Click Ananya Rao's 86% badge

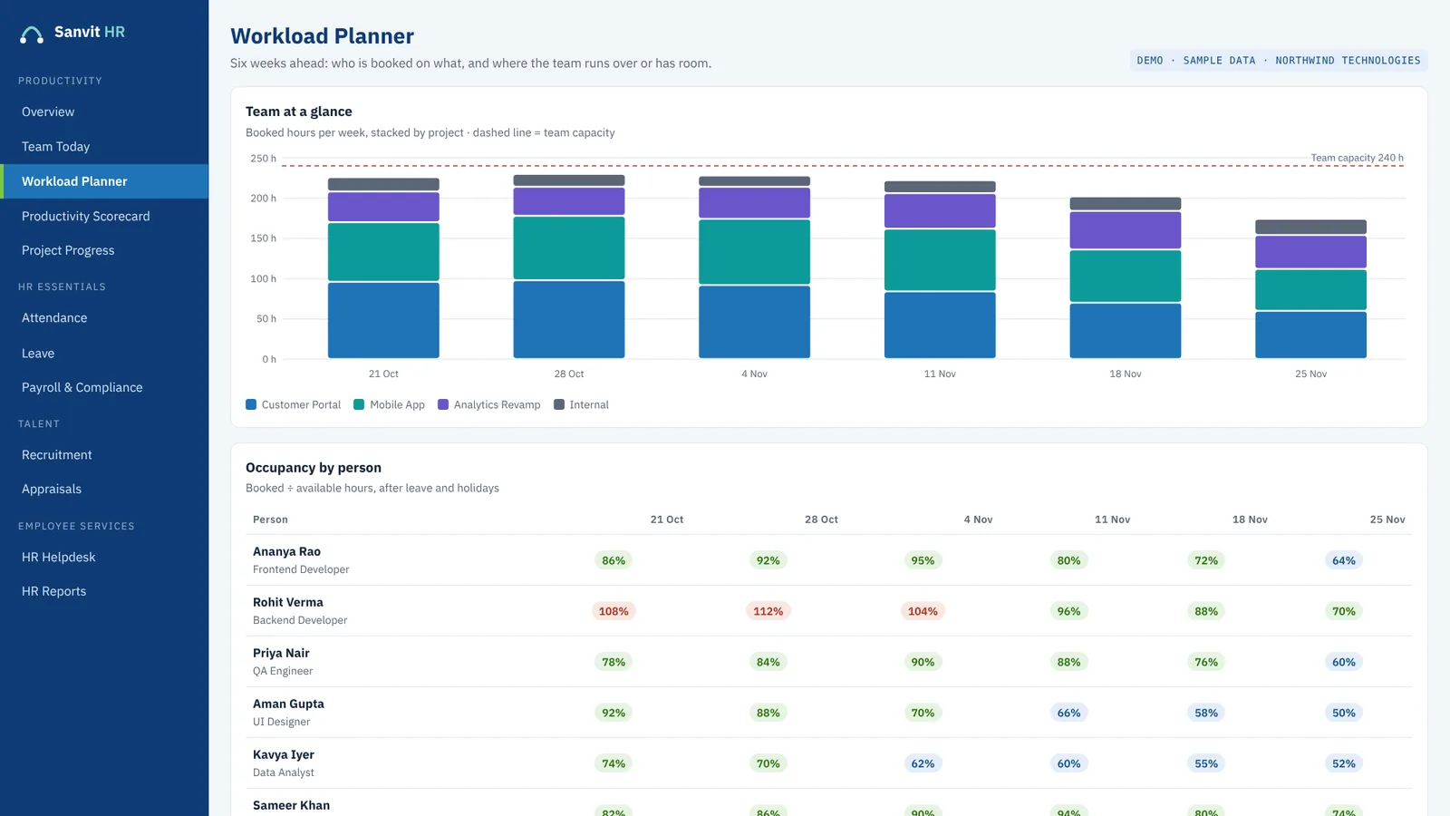click(x=614, y=560)
